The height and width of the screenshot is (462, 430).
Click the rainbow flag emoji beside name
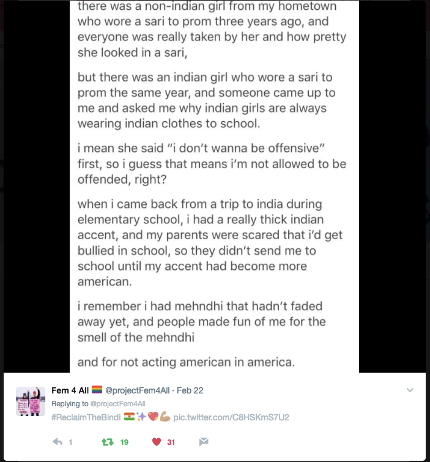point(97,390)
